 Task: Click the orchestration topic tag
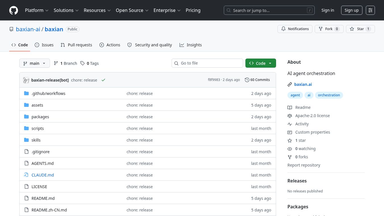point(329,95)
